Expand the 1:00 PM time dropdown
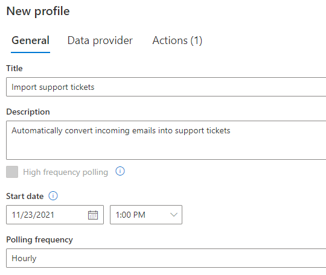Screen dimensions: 326x275 pyautogui.click(x=146, y=215)
